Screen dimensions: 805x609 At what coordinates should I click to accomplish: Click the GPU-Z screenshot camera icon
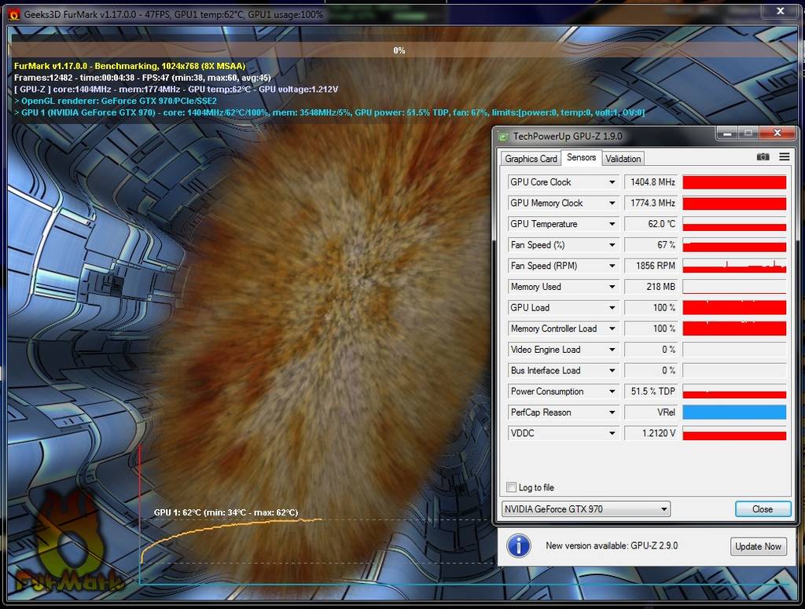pyautogui.click(x=763, y=157)
